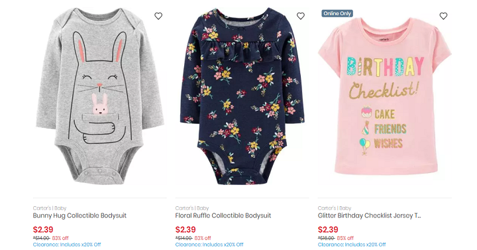Open Glitter Birthday Checklist Jersey title link

pyautogui.click(x=369, y=216)
